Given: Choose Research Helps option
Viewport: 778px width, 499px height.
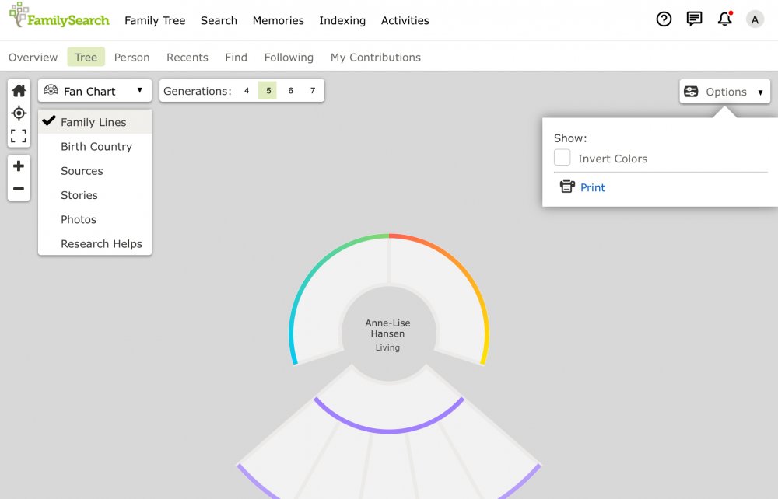Looking at the screenshot, I should [x=101, y=244].
